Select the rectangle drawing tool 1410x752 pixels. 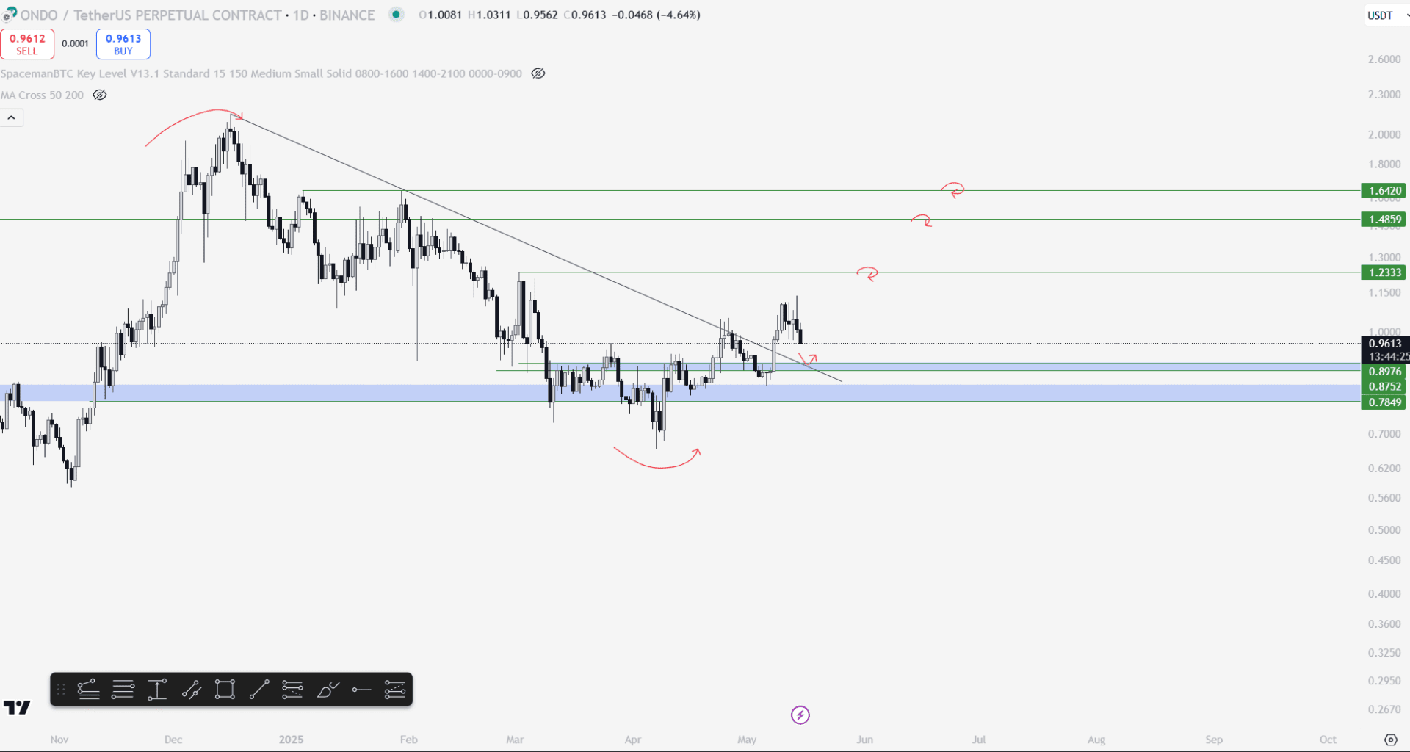point(225,690)
